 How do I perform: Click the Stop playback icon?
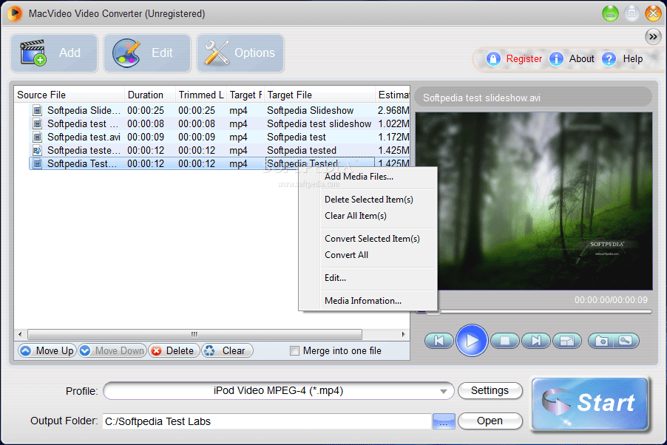coord(504,341)
